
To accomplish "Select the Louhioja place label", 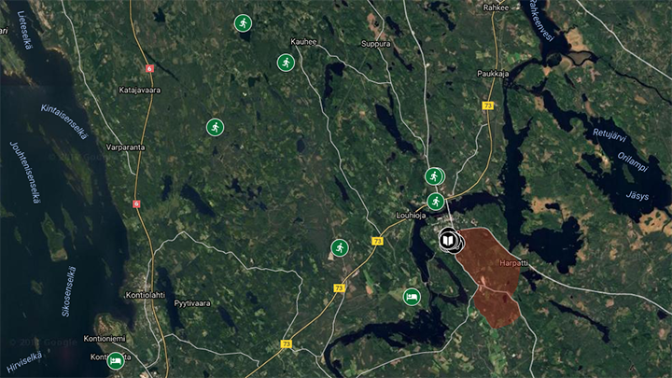I will click(411, 216).
